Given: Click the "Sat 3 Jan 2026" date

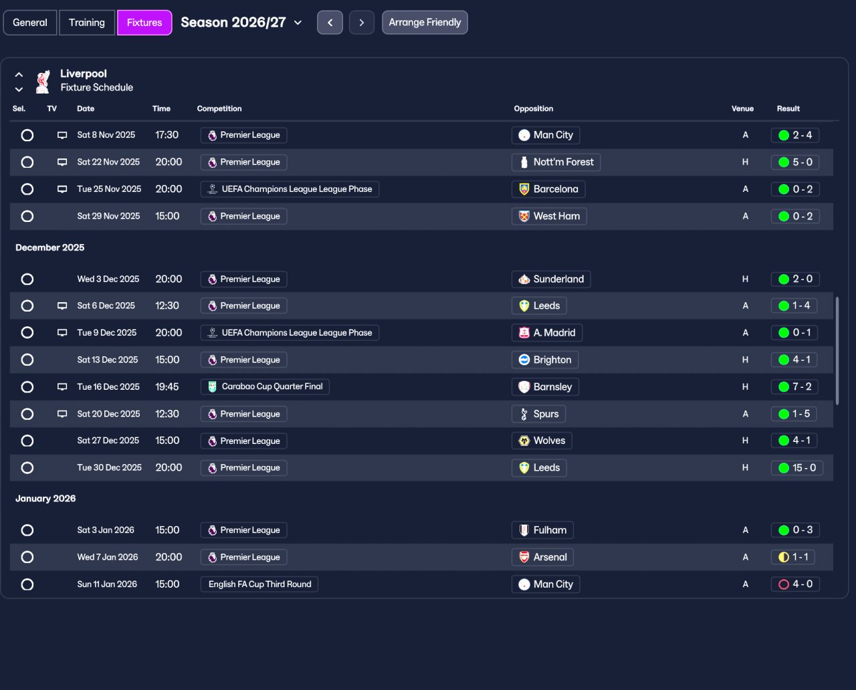Looking at the screenshot, I should tap(106, 530).
